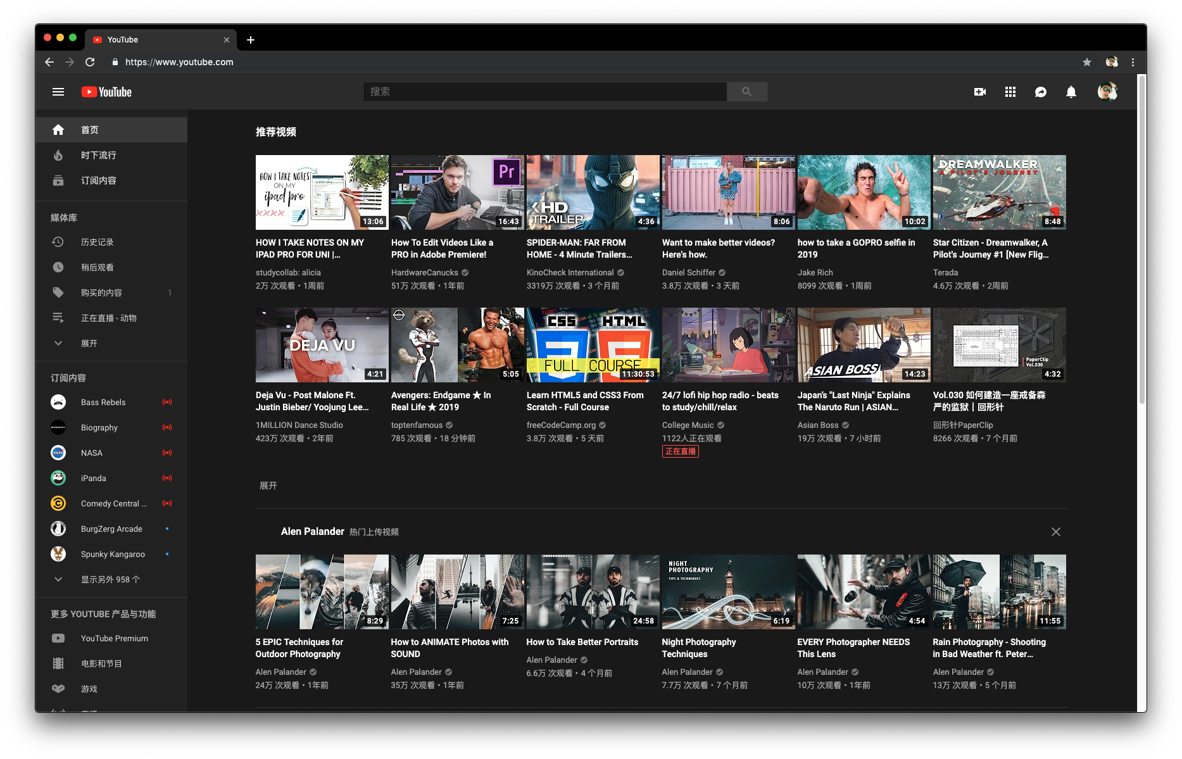
Task: Click 展开 below the recommended videos
Action: pos(268,485)
